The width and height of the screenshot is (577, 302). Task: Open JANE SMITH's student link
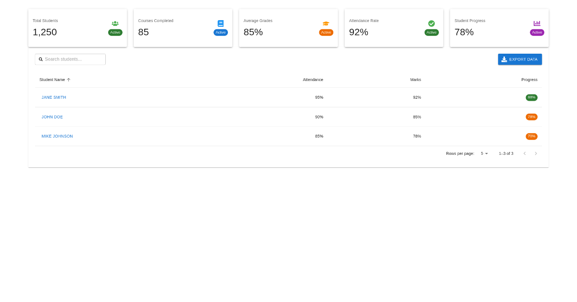point(54,97)
